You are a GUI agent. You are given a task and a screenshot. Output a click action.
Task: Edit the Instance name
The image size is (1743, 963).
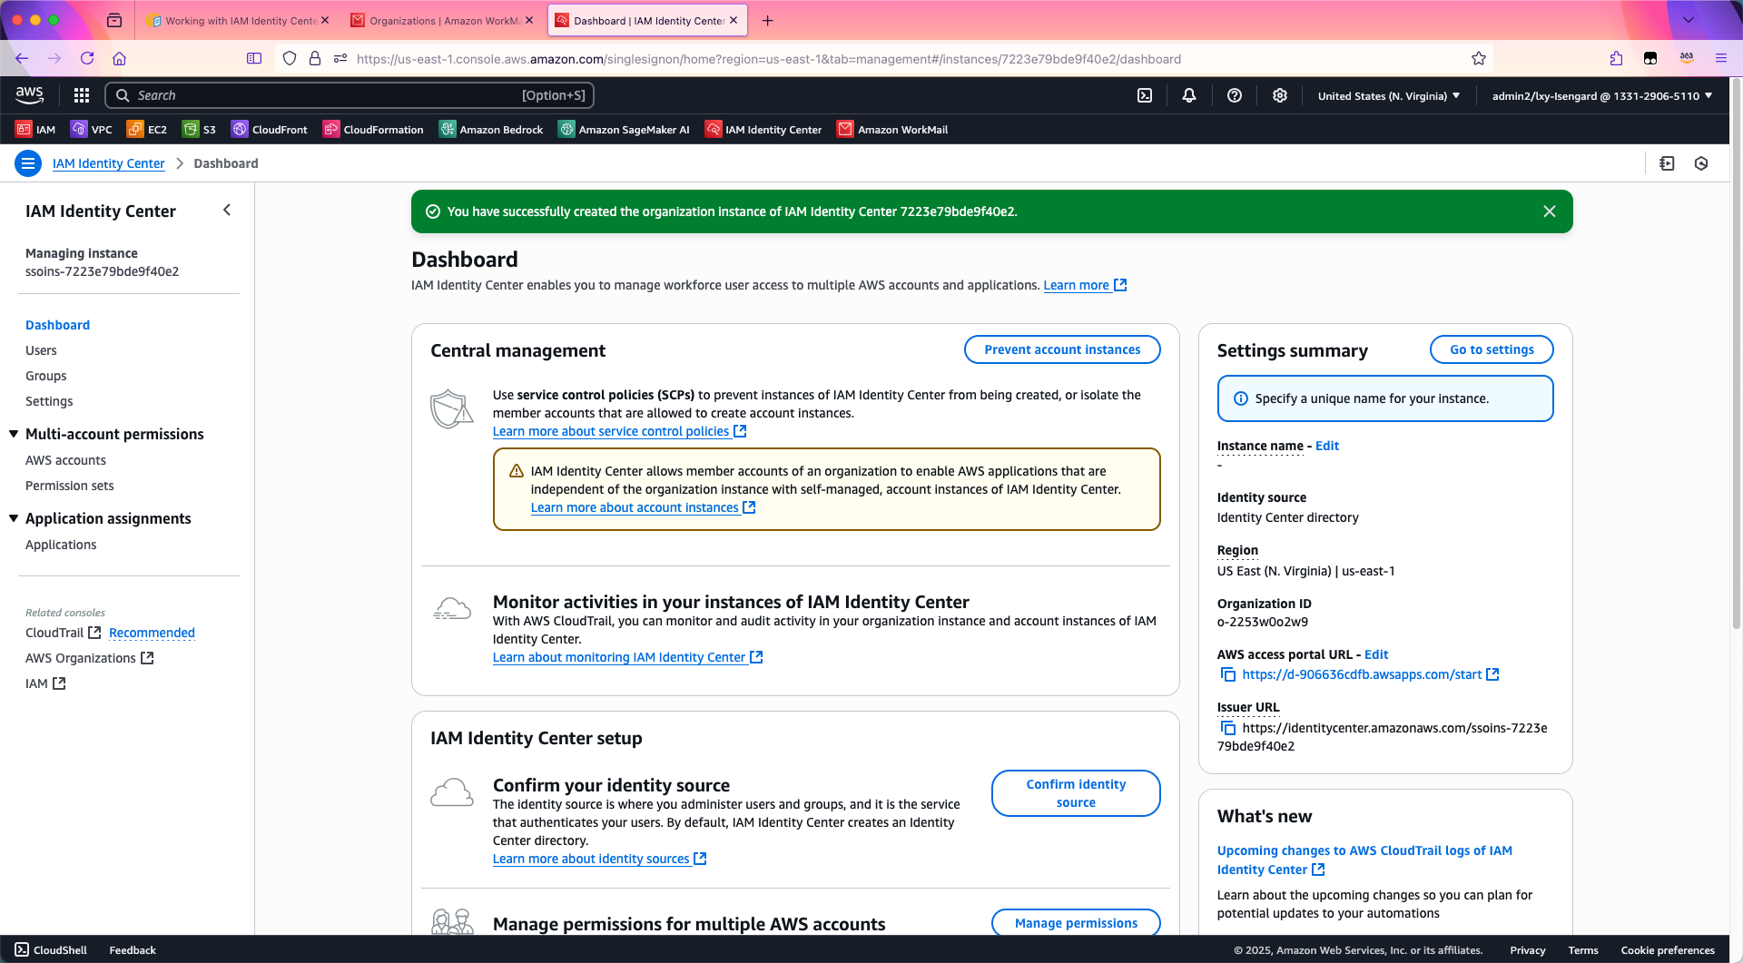(1326, 446)
